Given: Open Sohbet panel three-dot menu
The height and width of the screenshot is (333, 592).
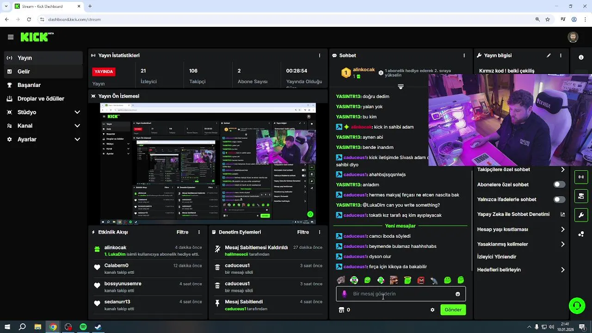Looking at the screenshot, I should pos(464,55).
